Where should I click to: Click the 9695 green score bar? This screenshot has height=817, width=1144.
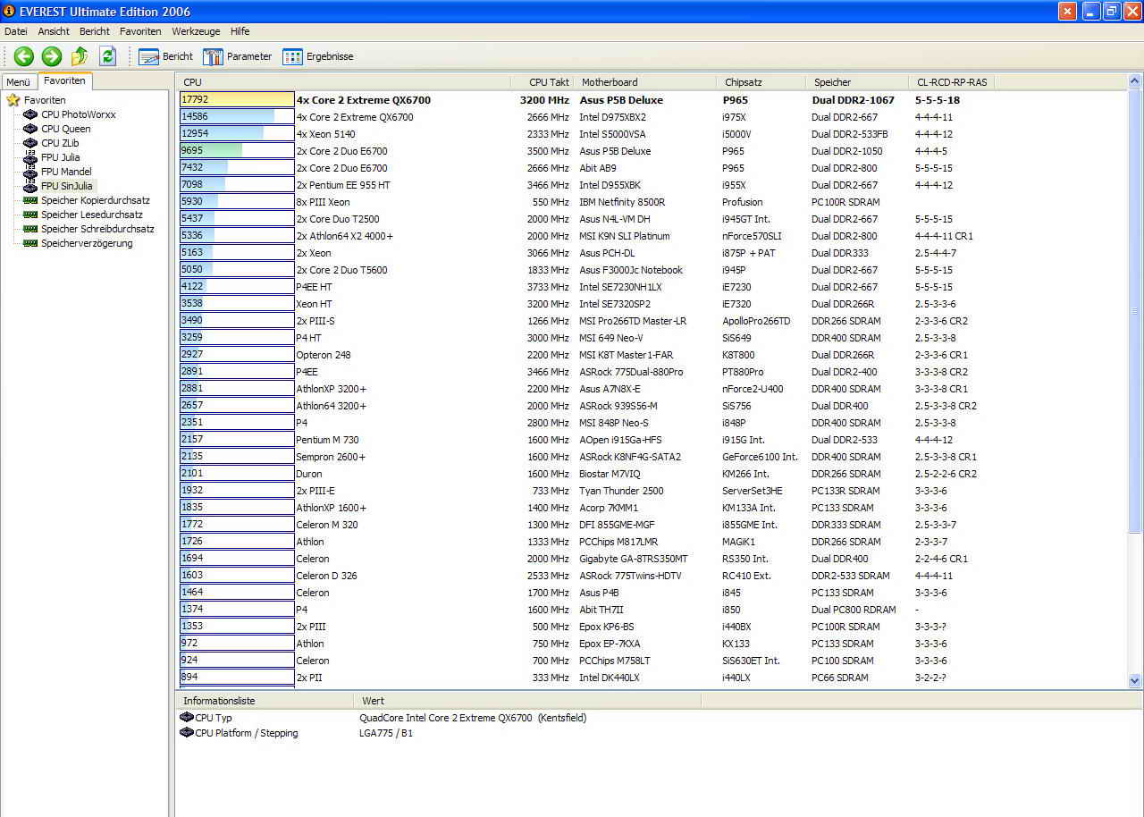tap(237, 151)
